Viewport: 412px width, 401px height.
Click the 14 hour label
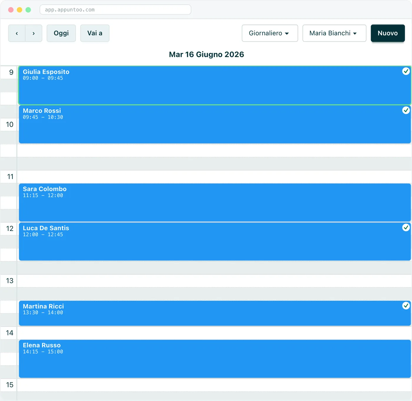click(10, 333)
